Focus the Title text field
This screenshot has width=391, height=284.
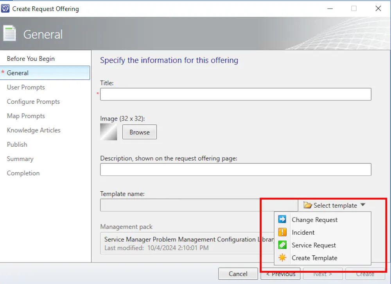tap(236, 94)
